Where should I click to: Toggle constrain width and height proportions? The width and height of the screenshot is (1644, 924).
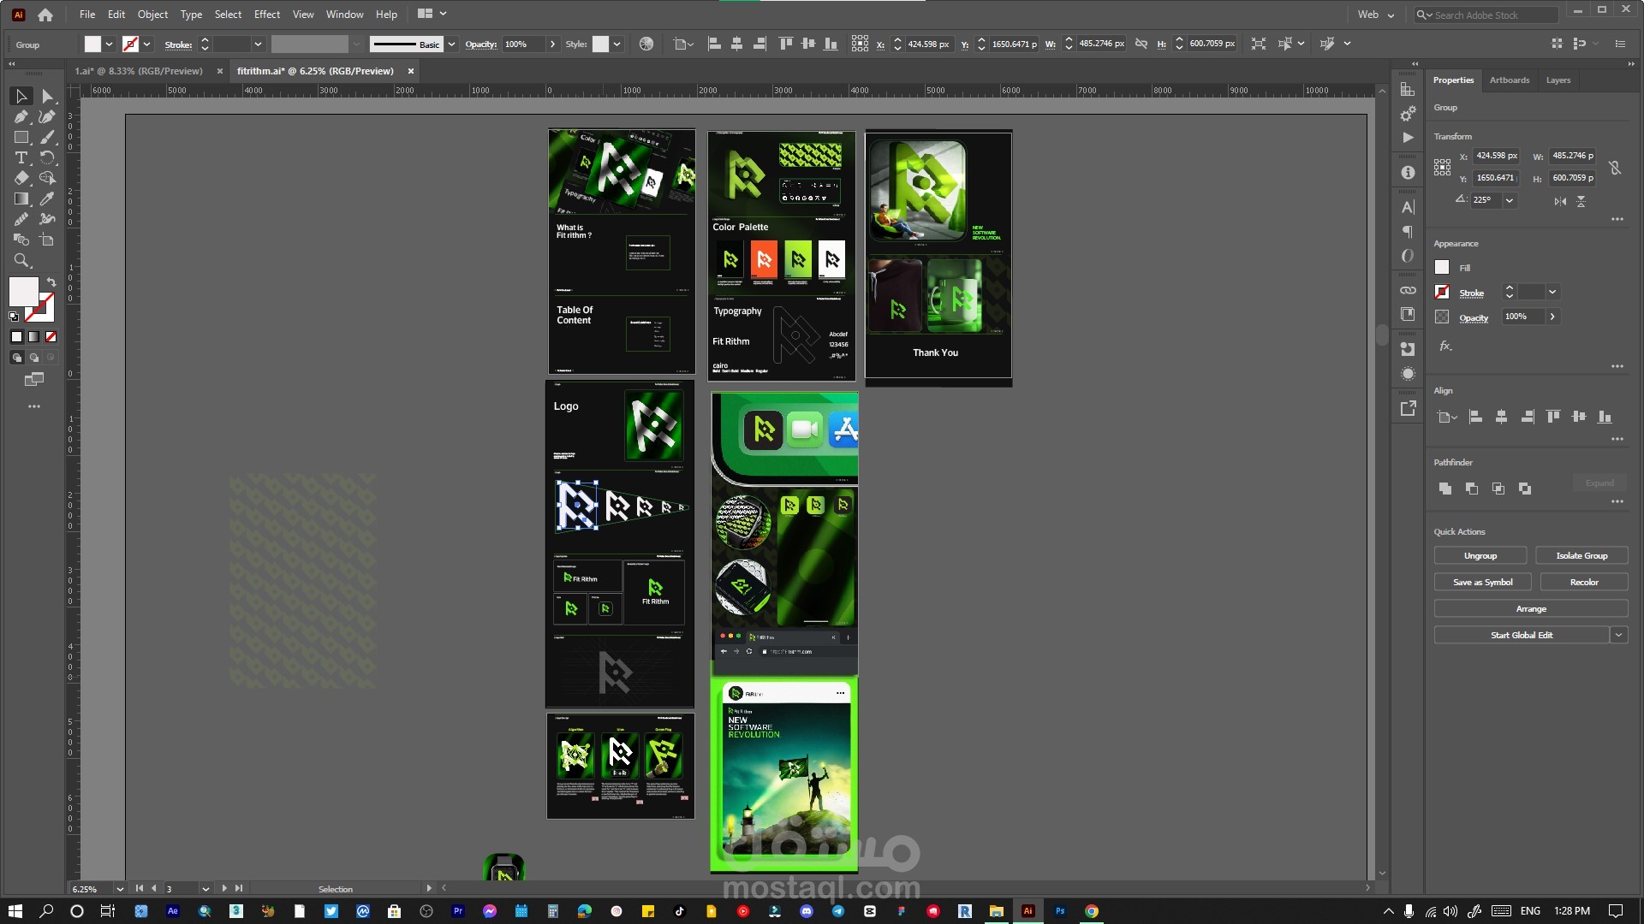[x=1615, y=167]
